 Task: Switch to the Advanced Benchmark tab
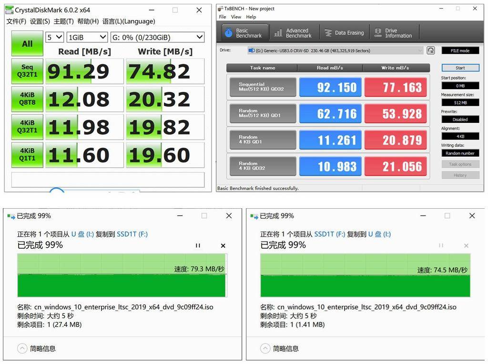(x=294, y=33)
